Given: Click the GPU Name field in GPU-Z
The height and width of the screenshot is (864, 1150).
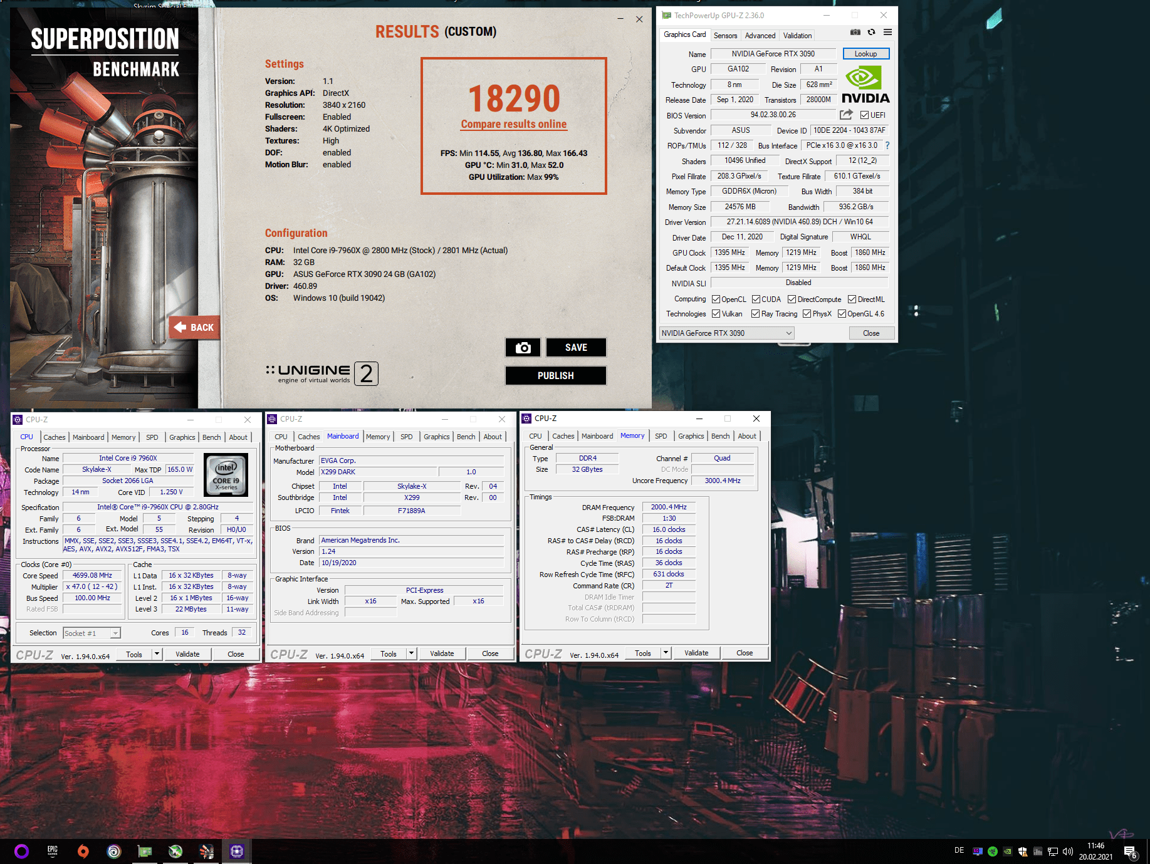Looking at the screenshot, I should coord(773,54).
